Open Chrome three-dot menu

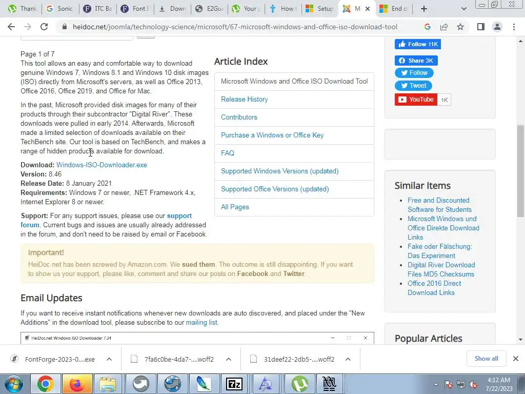coord(514,27)
